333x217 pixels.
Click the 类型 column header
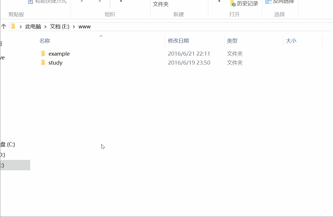point(232,41)
